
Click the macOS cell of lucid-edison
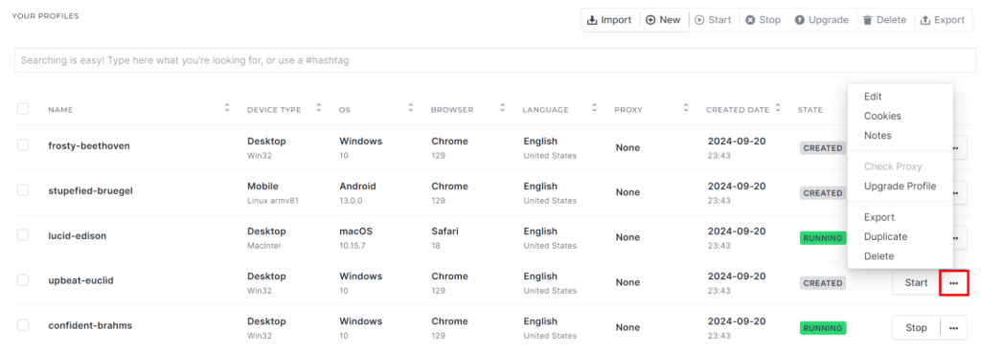pos(356,232)
